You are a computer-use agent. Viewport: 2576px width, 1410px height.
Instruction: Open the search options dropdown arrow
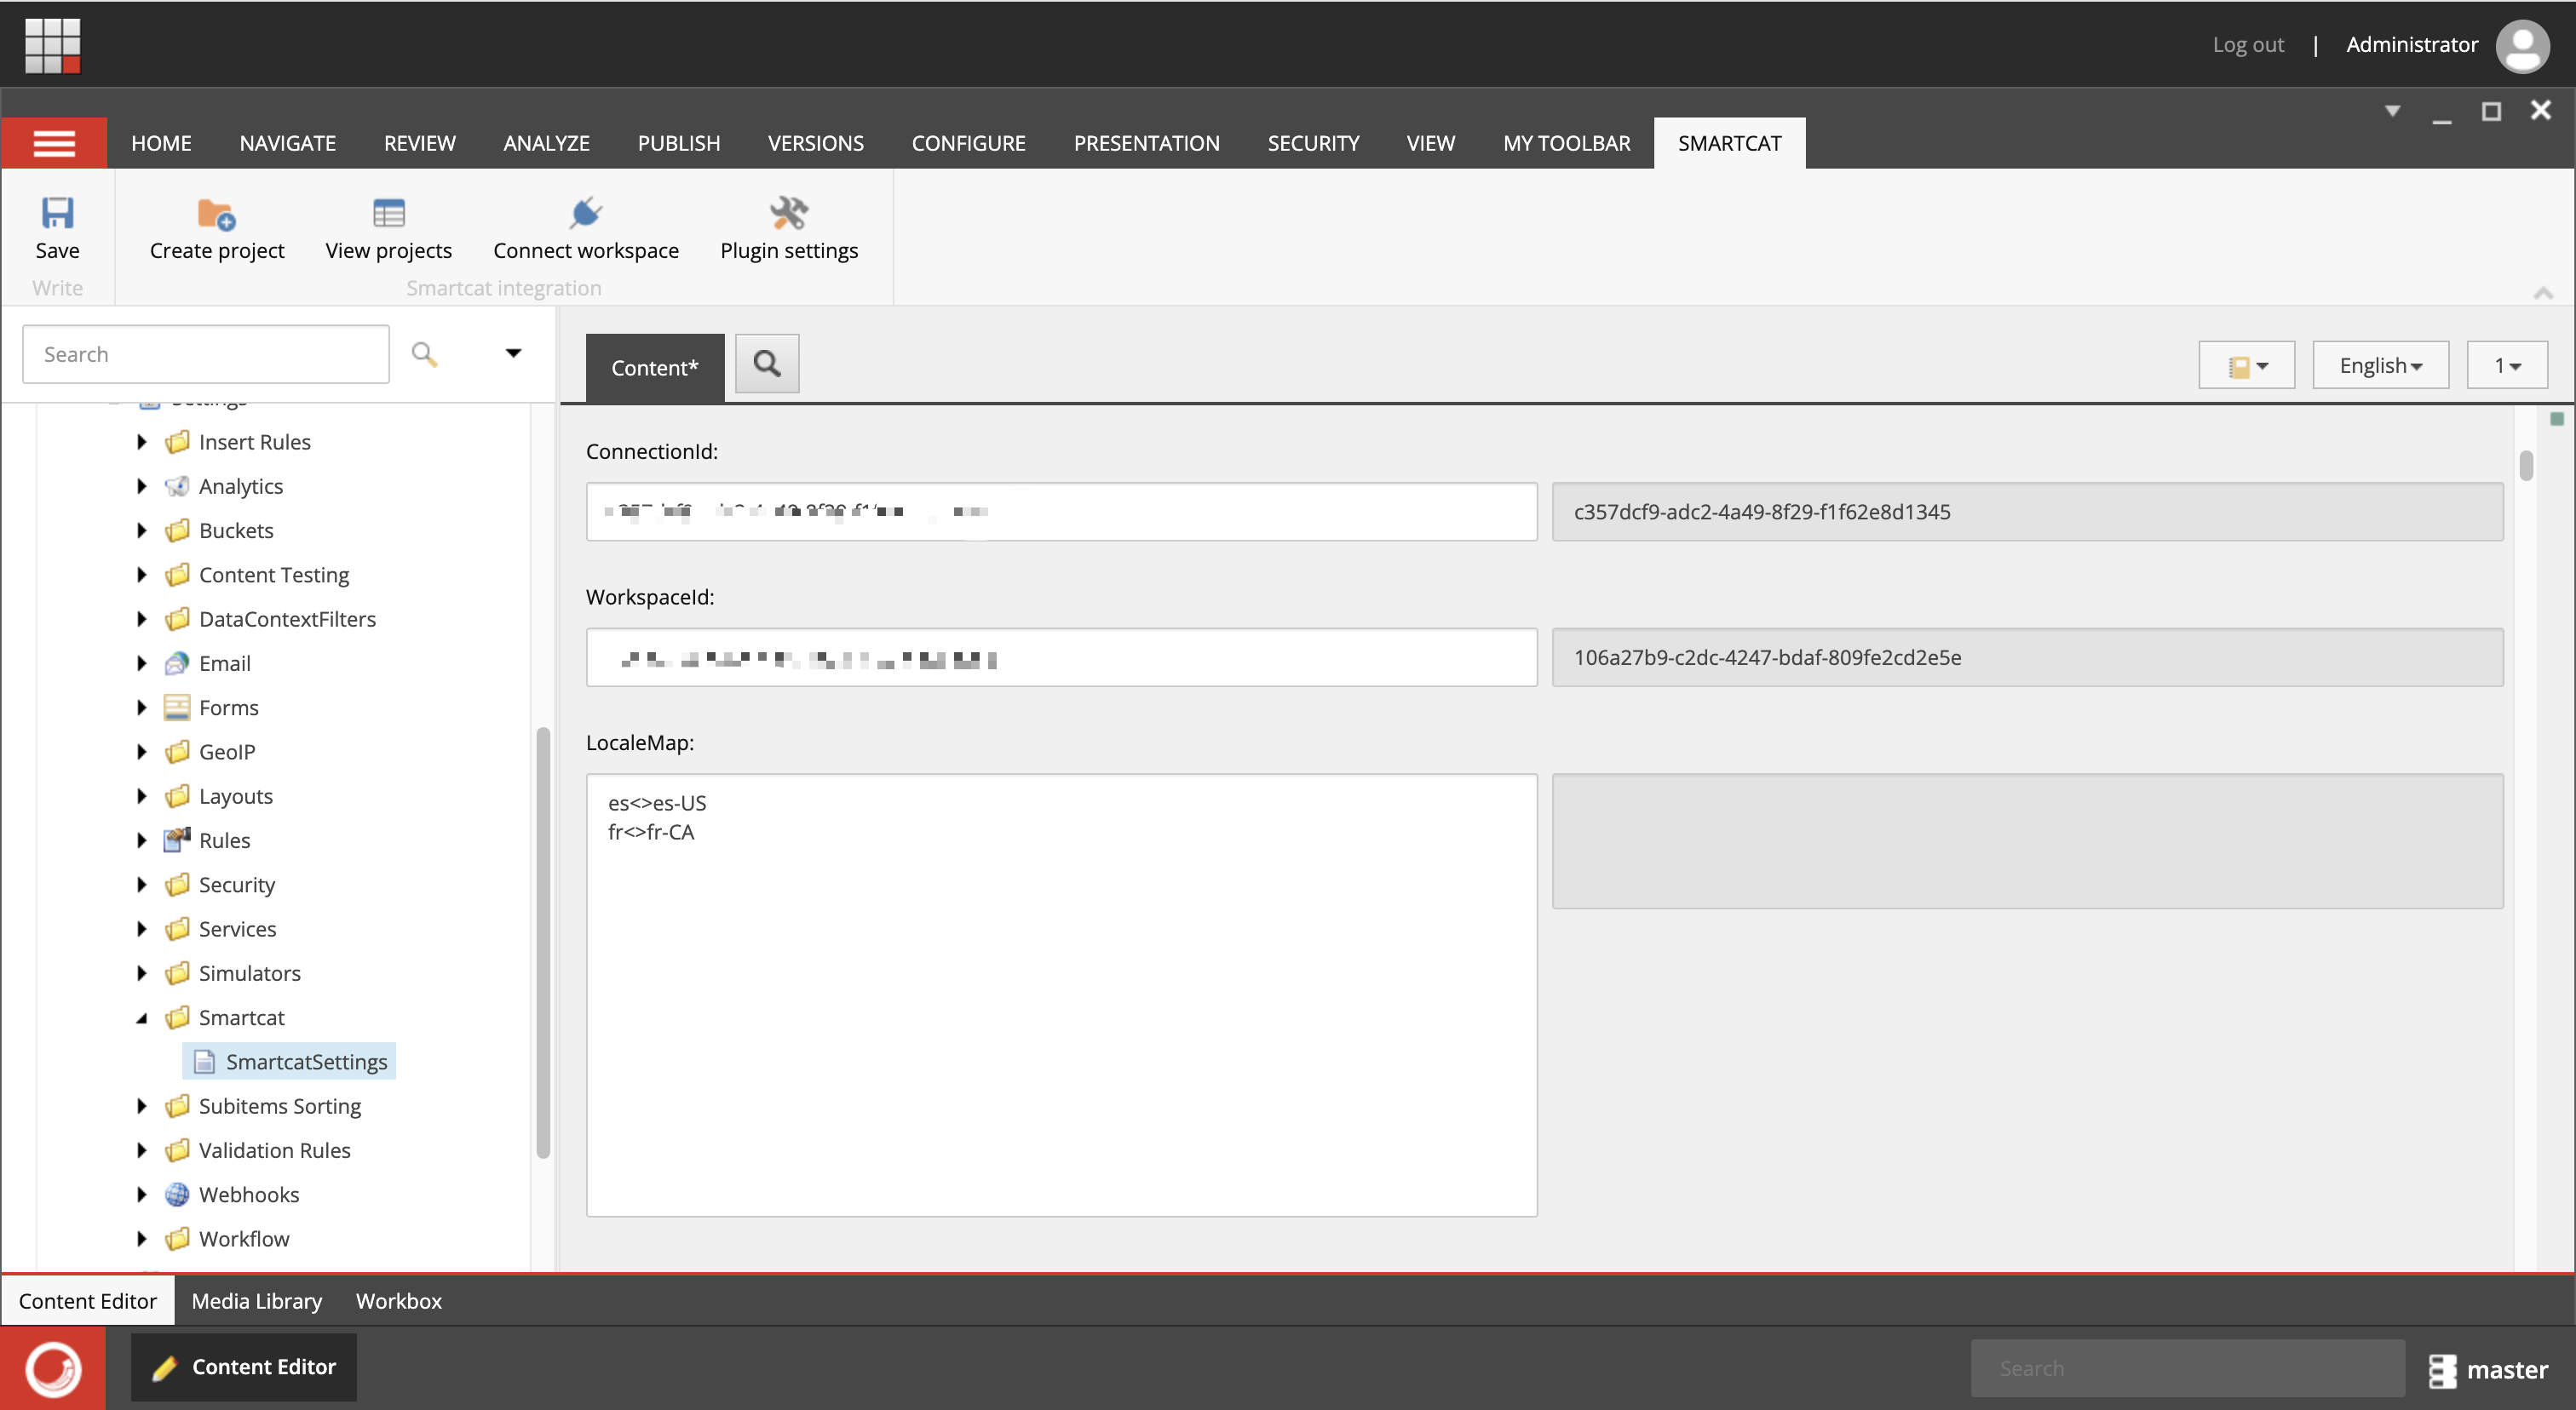[x=513, y=352]
